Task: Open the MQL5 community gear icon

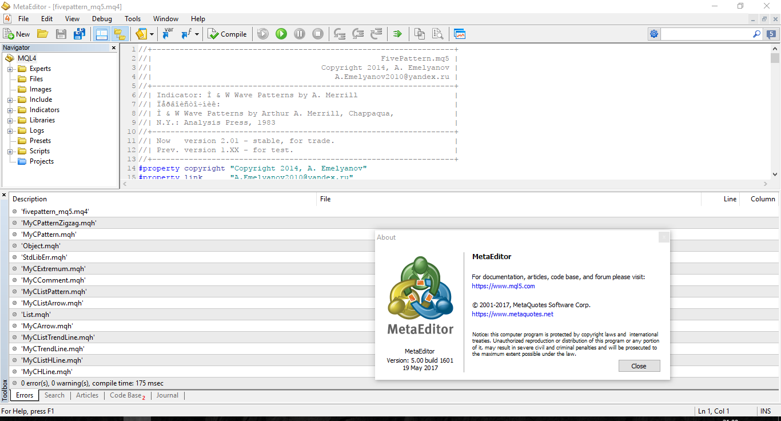Action: coord(654,34)
